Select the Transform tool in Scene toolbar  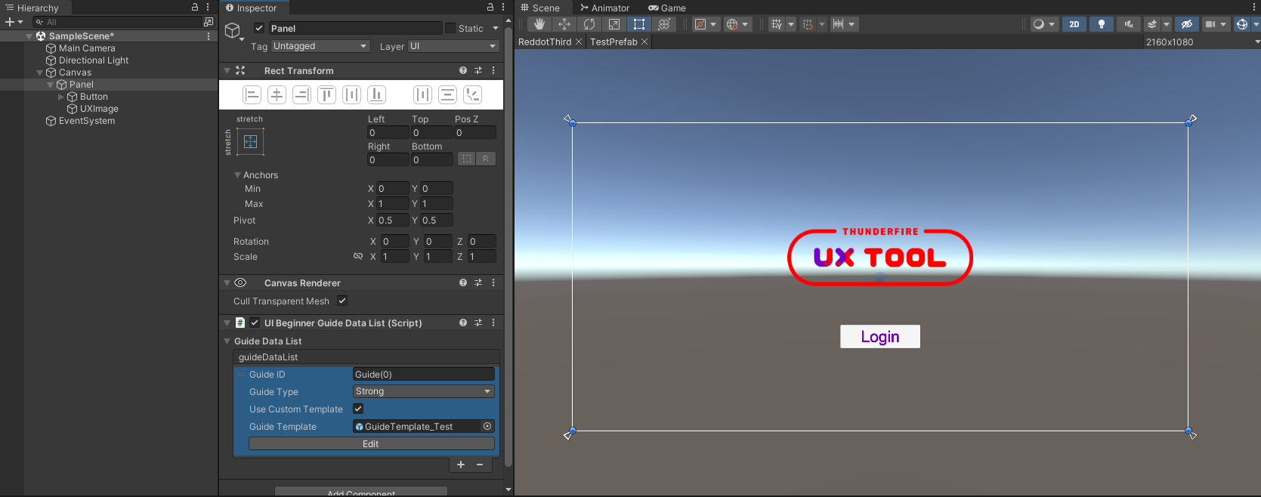[664, 24]
